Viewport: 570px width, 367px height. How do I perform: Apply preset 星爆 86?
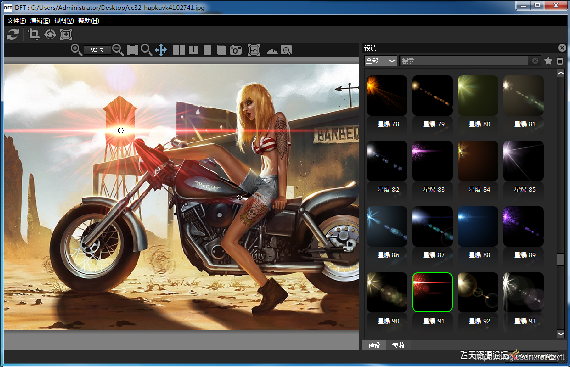click(x=387, y=227)
